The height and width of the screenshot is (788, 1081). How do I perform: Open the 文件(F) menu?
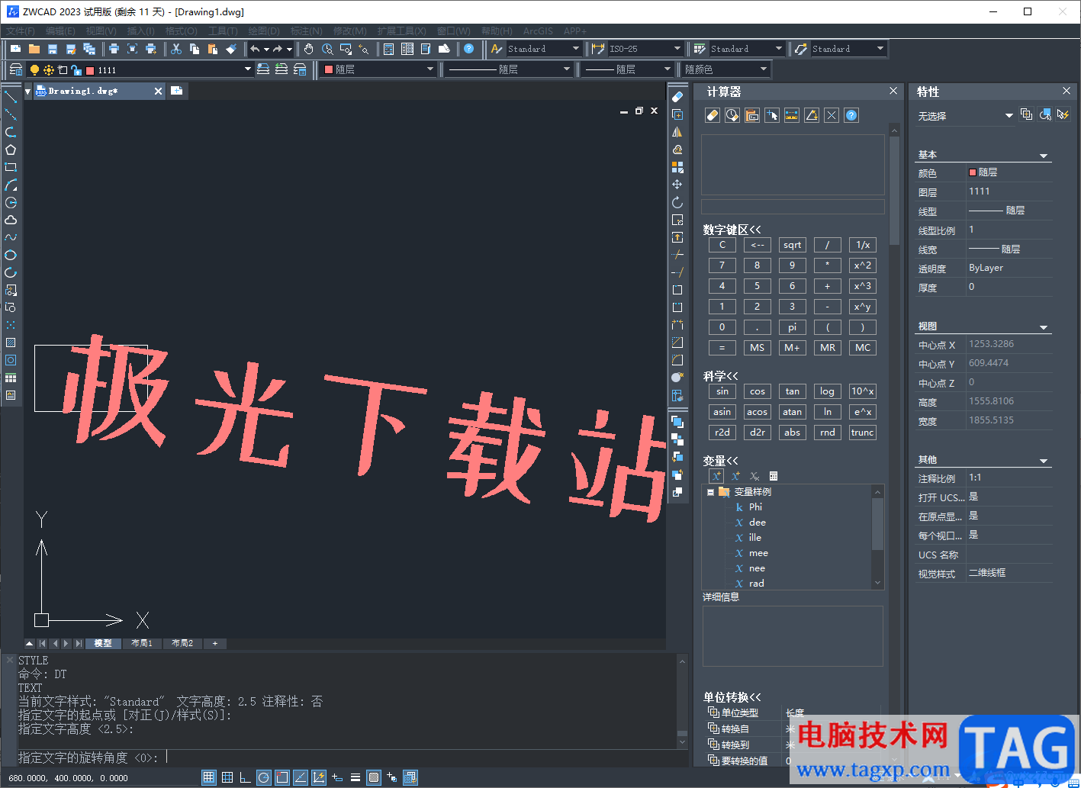click(21, 31)
